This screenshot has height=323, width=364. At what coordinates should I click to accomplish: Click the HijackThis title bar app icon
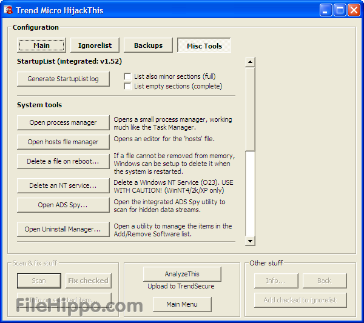coord(8,10)
